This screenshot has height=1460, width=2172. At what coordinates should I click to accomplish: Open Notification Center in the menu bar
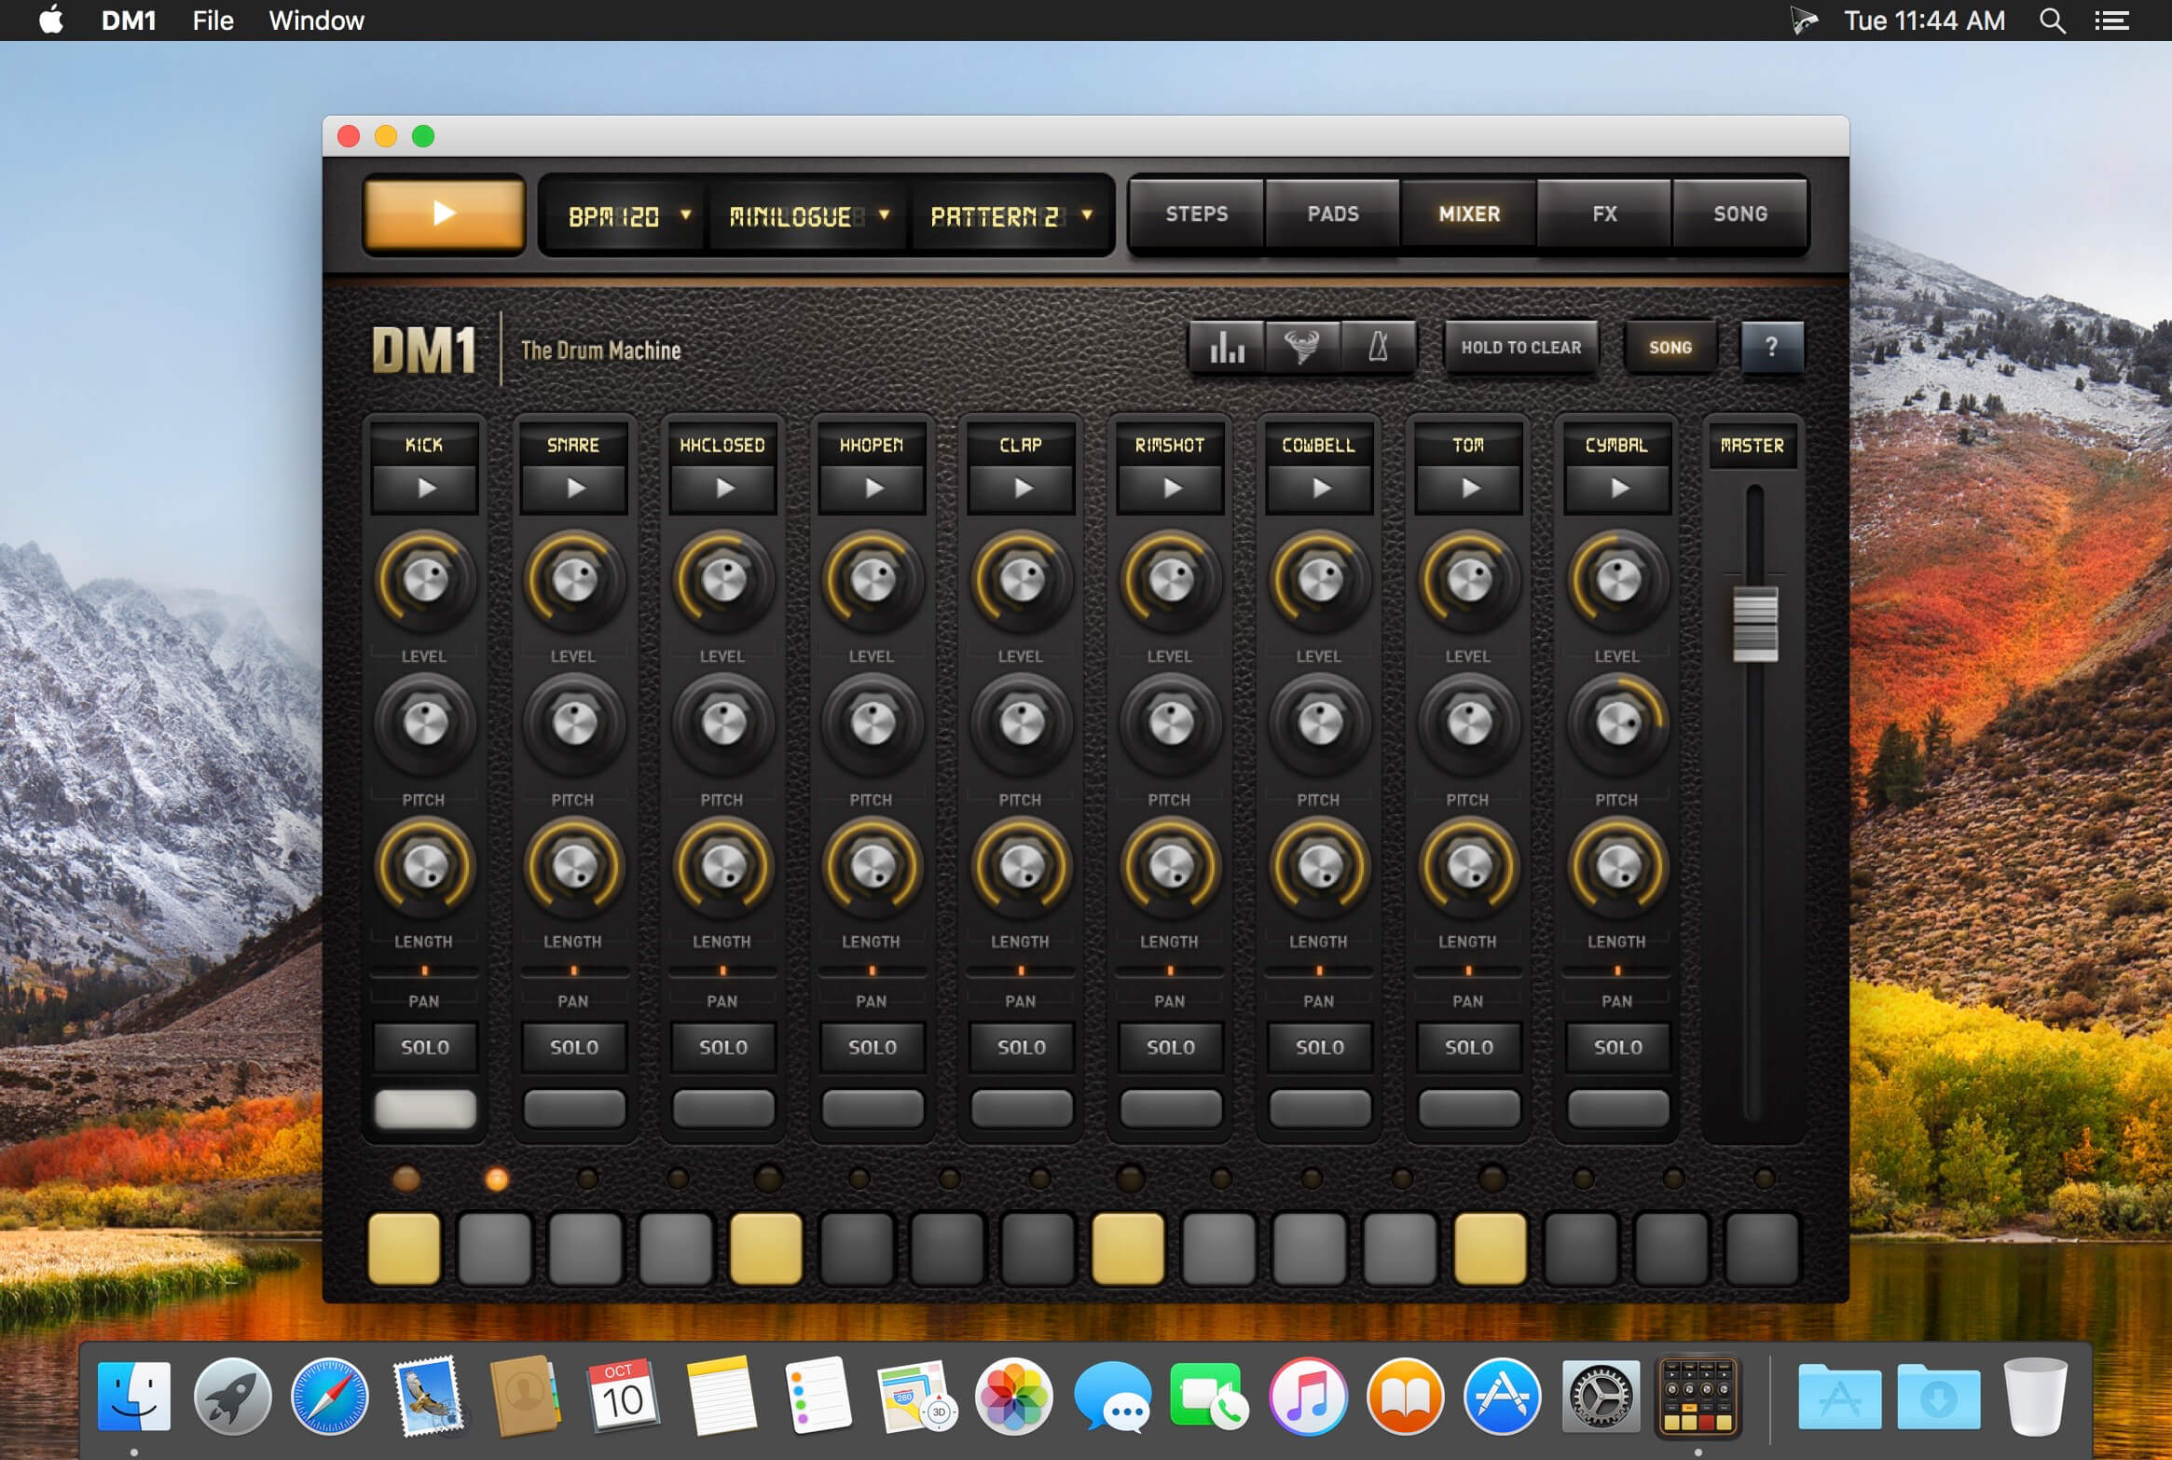(2111, 21)
